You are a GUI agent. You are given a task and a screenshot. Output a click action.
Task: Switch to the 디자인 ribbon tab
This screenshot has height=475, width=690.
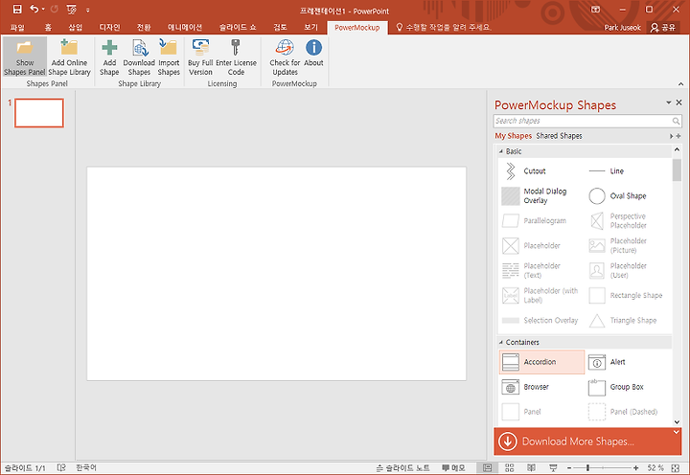coord(109,27)
